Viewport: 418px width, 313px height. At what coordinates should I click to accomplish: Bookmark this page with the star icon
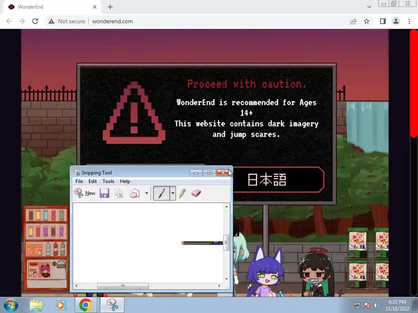point(367,21)
